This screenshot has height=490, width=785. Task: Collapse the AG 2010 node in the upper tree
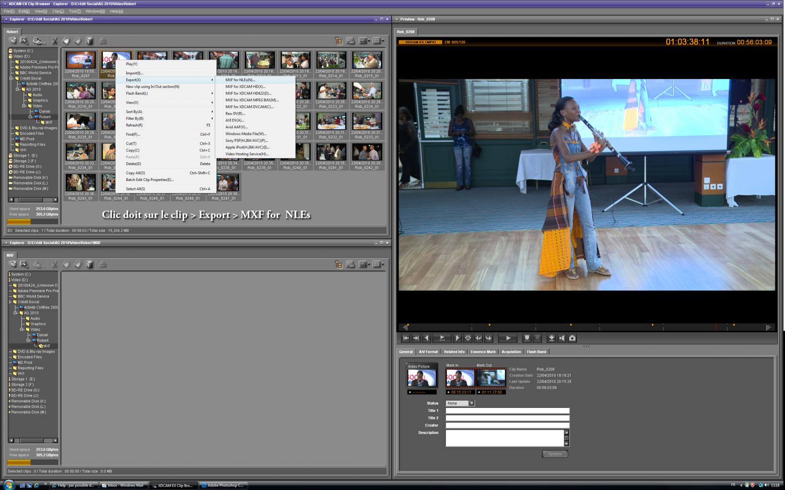click(17, 89)
